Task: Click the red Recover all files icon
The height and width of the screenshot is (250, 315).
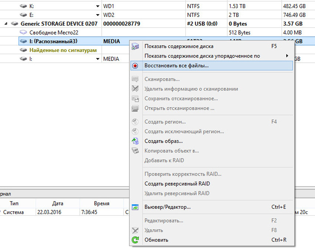Action: (x=135, y=66)
